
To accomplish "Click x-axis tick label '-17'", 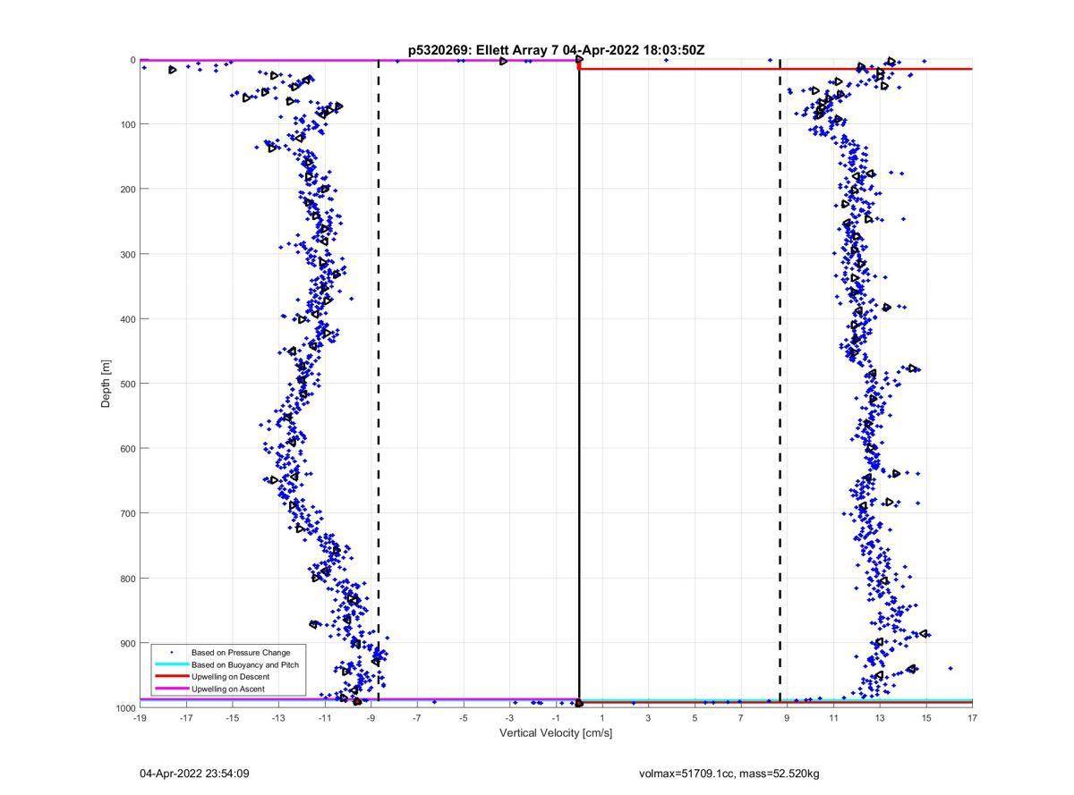I will pyautogui.click(x=186, y=717).
